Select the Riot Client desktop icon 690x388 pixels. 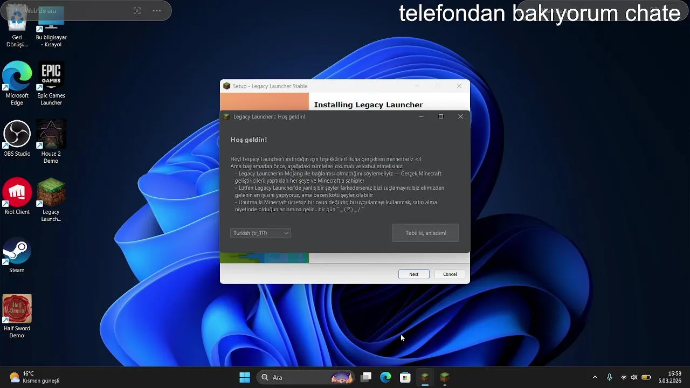tap(17, 197)
